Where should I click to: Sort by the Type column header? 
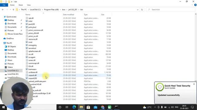click(86, 15)
